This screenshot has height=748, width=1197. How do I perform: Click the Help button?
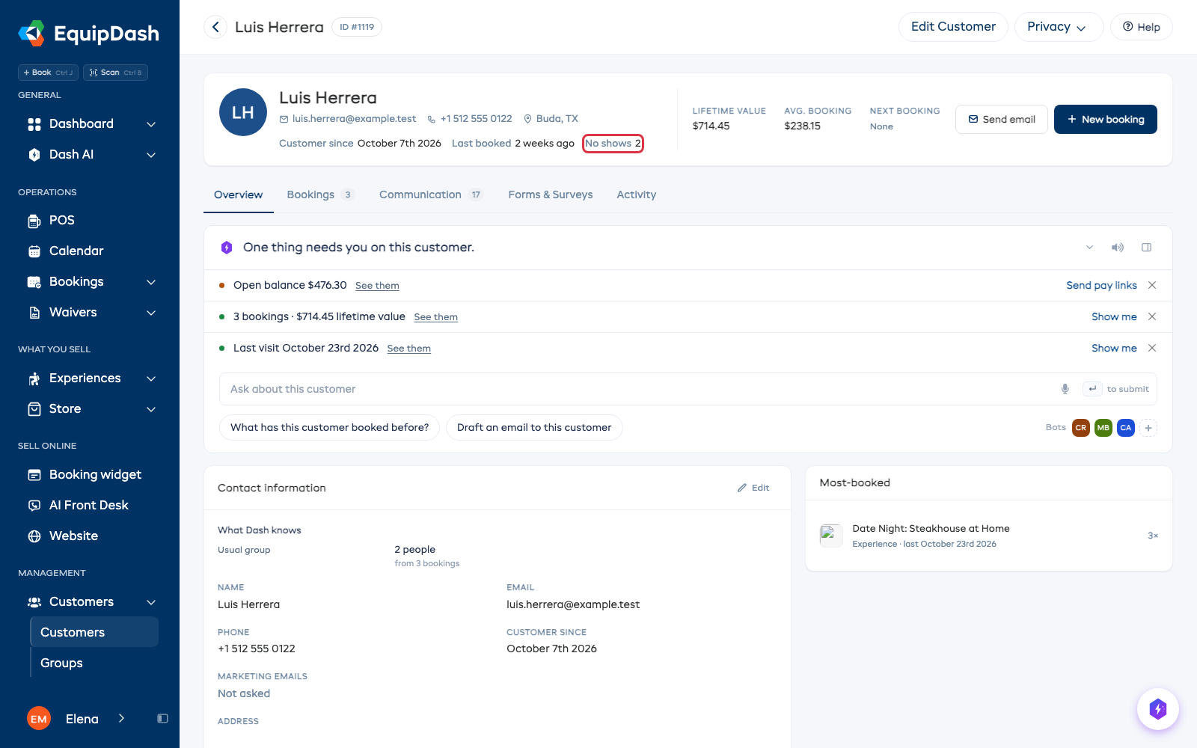(x=1141, y=27)
